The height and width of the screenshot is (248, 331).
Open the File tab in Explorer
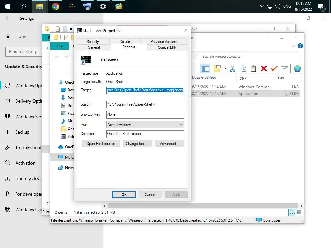(x=59, y=46)
